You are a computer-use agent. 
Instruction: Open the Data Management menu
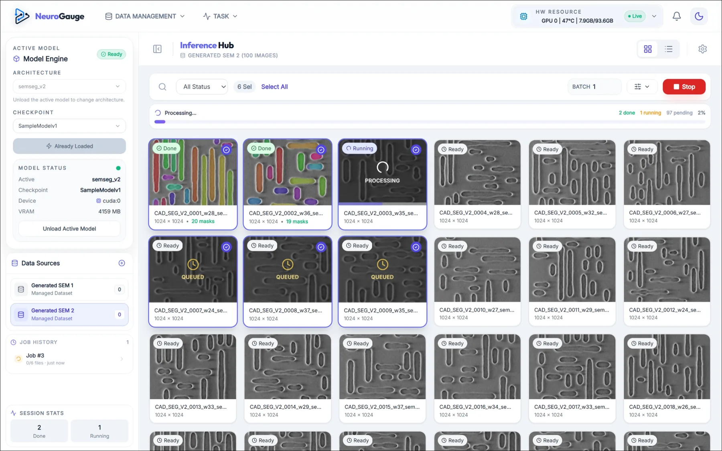tap(145, 16)
